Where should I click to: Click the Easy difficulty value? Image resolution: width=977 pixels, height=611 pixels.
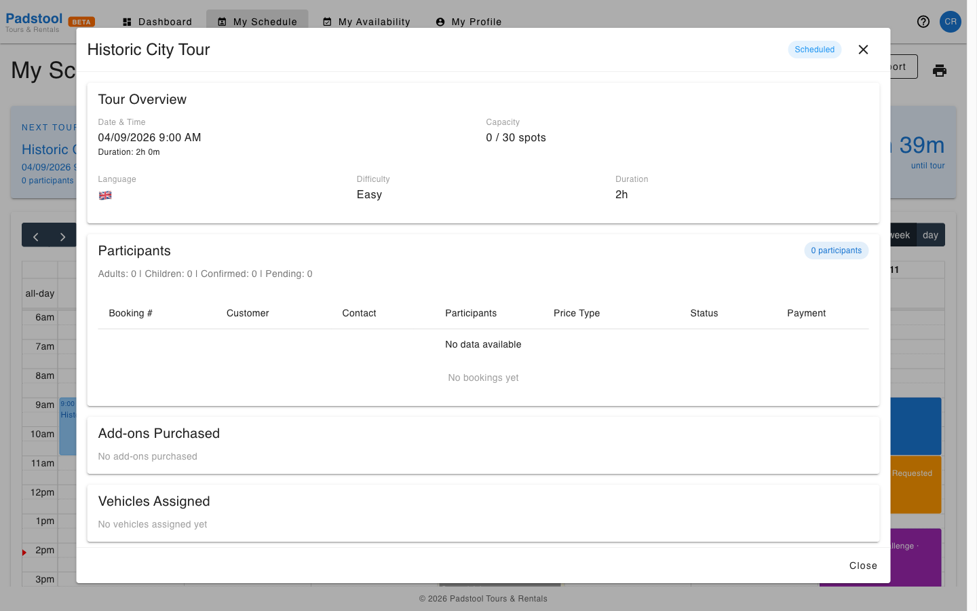(369, 195)
